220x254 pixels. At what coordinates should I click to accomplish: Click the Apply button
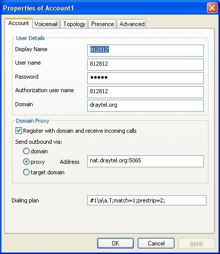pyautogui.click(x=196, y=243)
